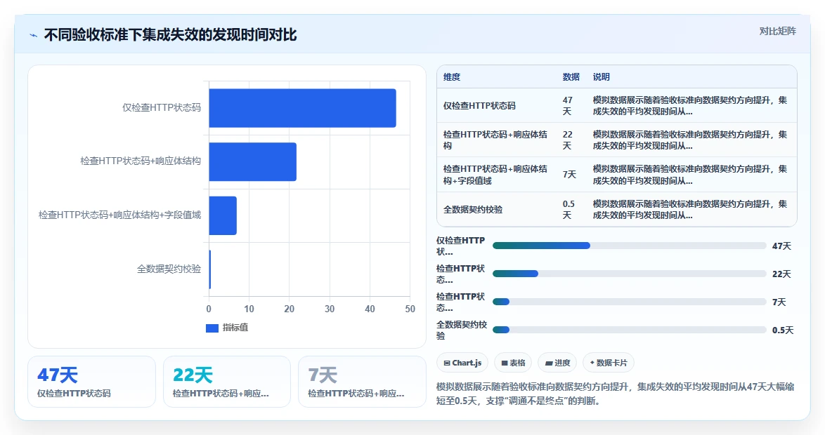Screen dimensions: 825x435
Task: Click the 47 天 table value
Action: 568,106
